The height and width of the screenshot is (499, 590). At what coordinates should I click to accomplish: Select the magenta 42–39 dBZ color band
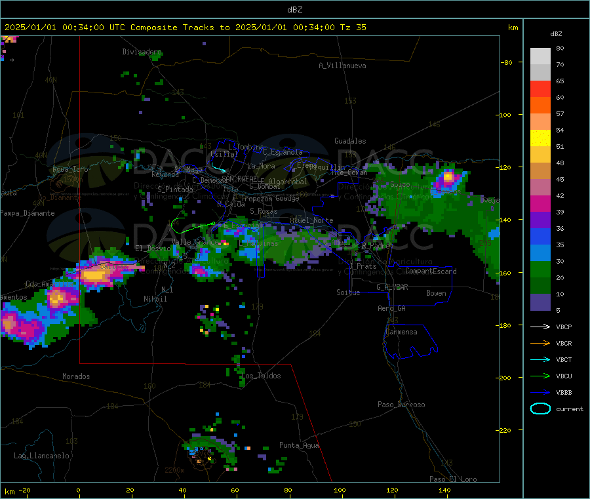click(540, 203)
